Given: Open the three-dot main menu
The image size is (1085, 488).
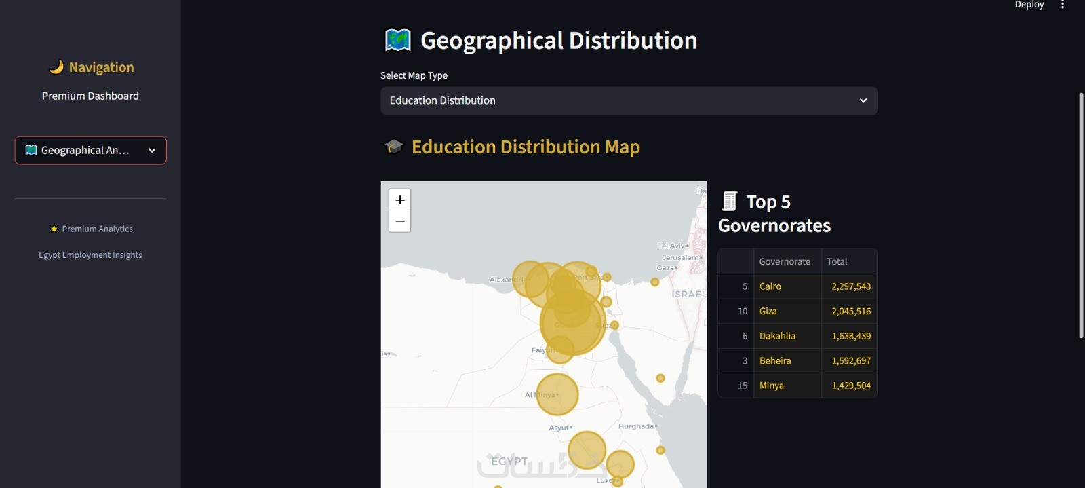Looking at the screenshot, I should tap(1063, 5).
